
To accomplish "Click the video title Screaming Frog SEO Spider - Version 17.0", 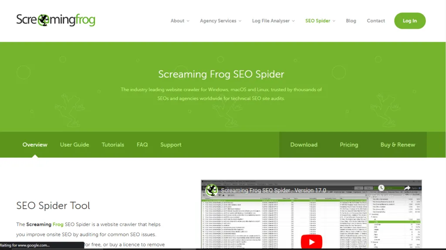I will [x=274, y=190].
